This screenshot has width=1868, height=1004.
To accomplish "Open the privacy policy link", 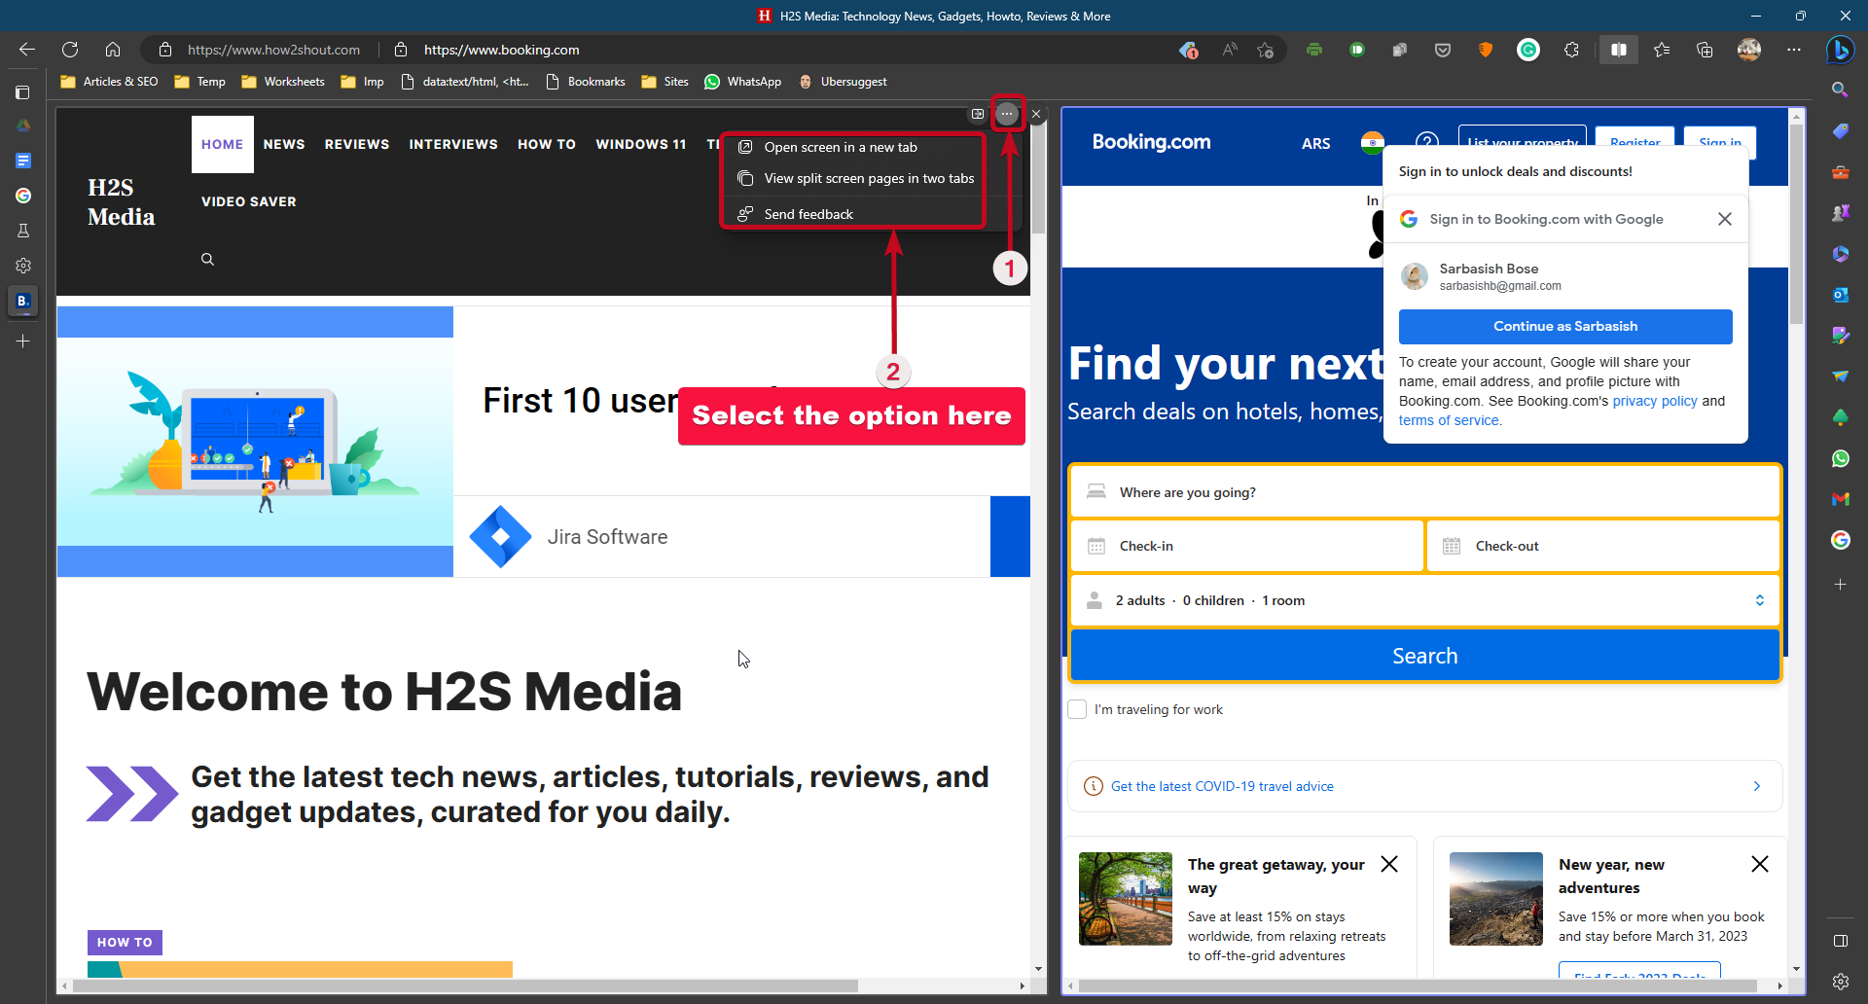I will point(1655,401).
